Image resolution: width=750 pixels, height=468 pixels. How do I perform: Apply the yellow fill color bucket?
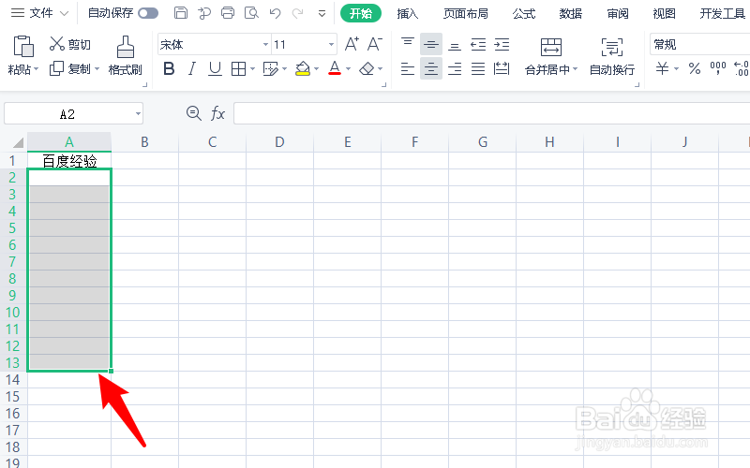click(x=302, y=69)
